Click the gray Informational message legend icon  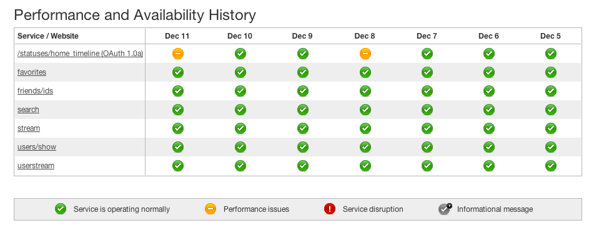(x=445, y=209)
